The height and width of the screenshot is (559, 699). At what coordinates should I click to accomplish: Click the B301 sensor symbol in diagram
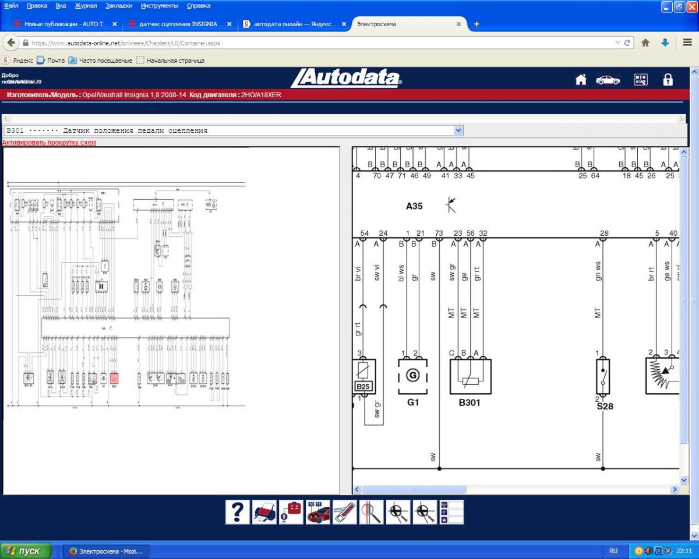click(x=470, y=376)
